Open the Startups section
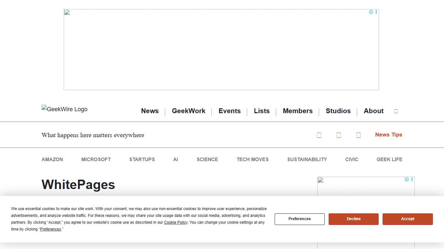This screenshot has height=249, width=444. click(142, 159)
